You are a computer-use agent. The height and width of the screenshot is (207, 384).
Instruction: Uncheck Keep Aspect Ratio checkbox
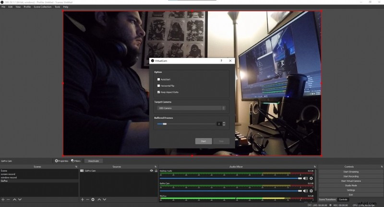click(x=158, y=92)
